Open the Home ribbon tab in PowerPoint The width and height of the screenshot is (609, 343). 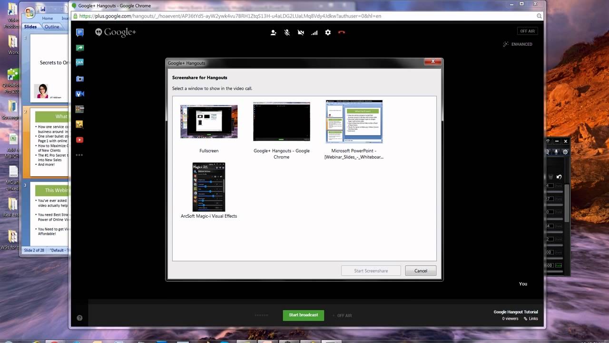pos(48,18)
